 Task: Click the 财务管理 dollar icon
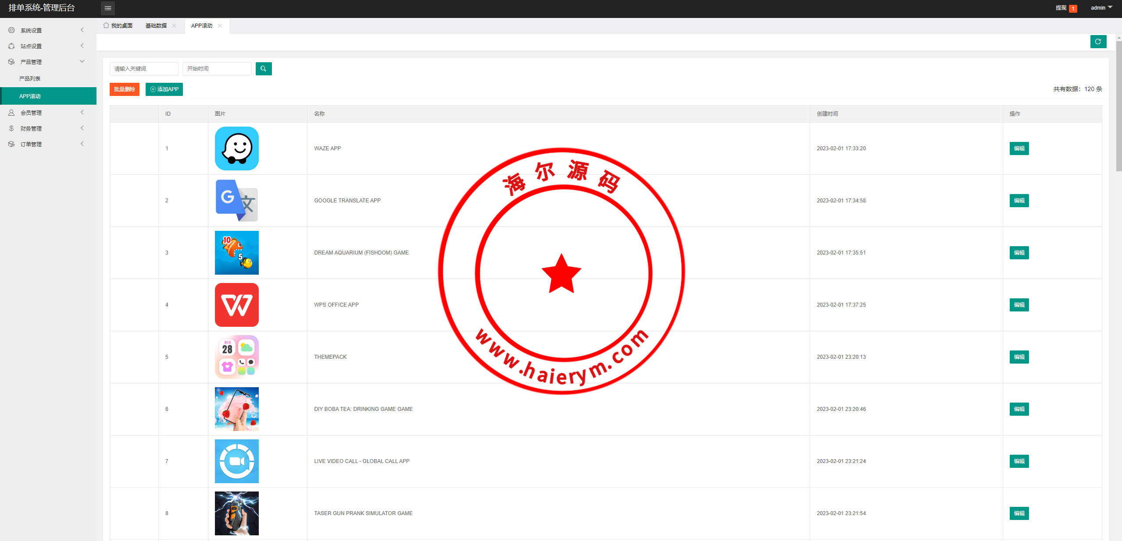(x=11, y=128)
